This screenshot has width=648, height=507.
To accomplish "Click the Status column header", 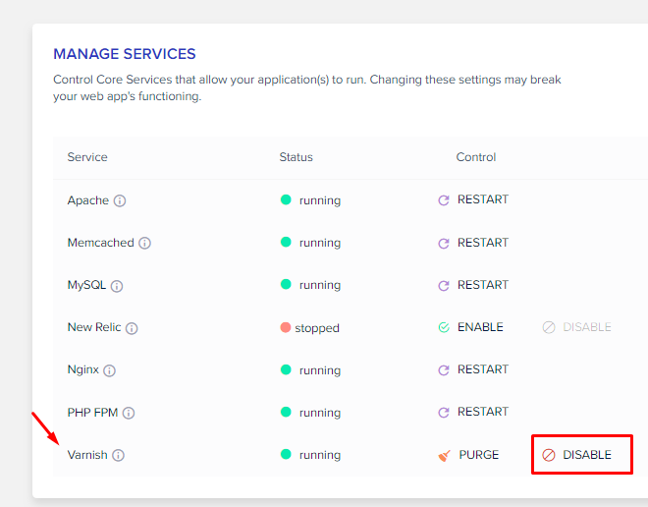I will tap(296, 157).
